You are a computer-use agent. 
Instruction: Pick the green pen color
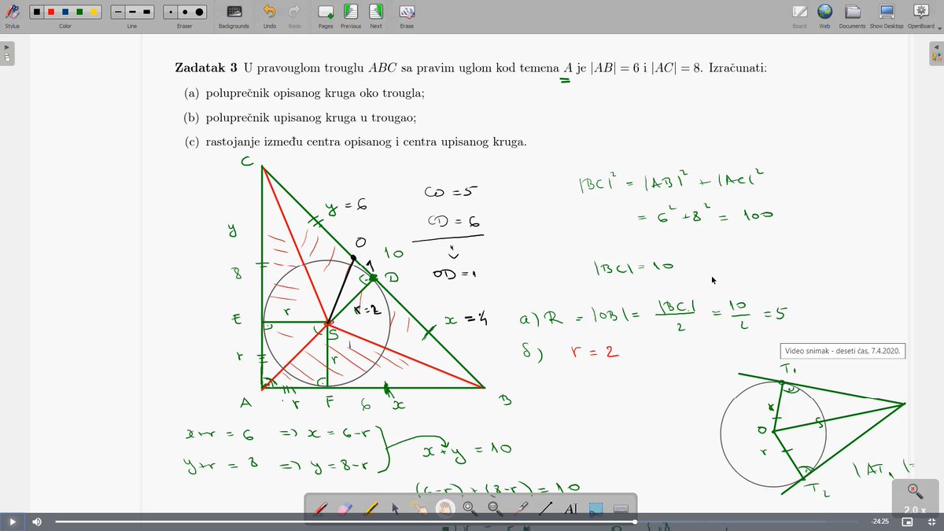pos(79,13)
